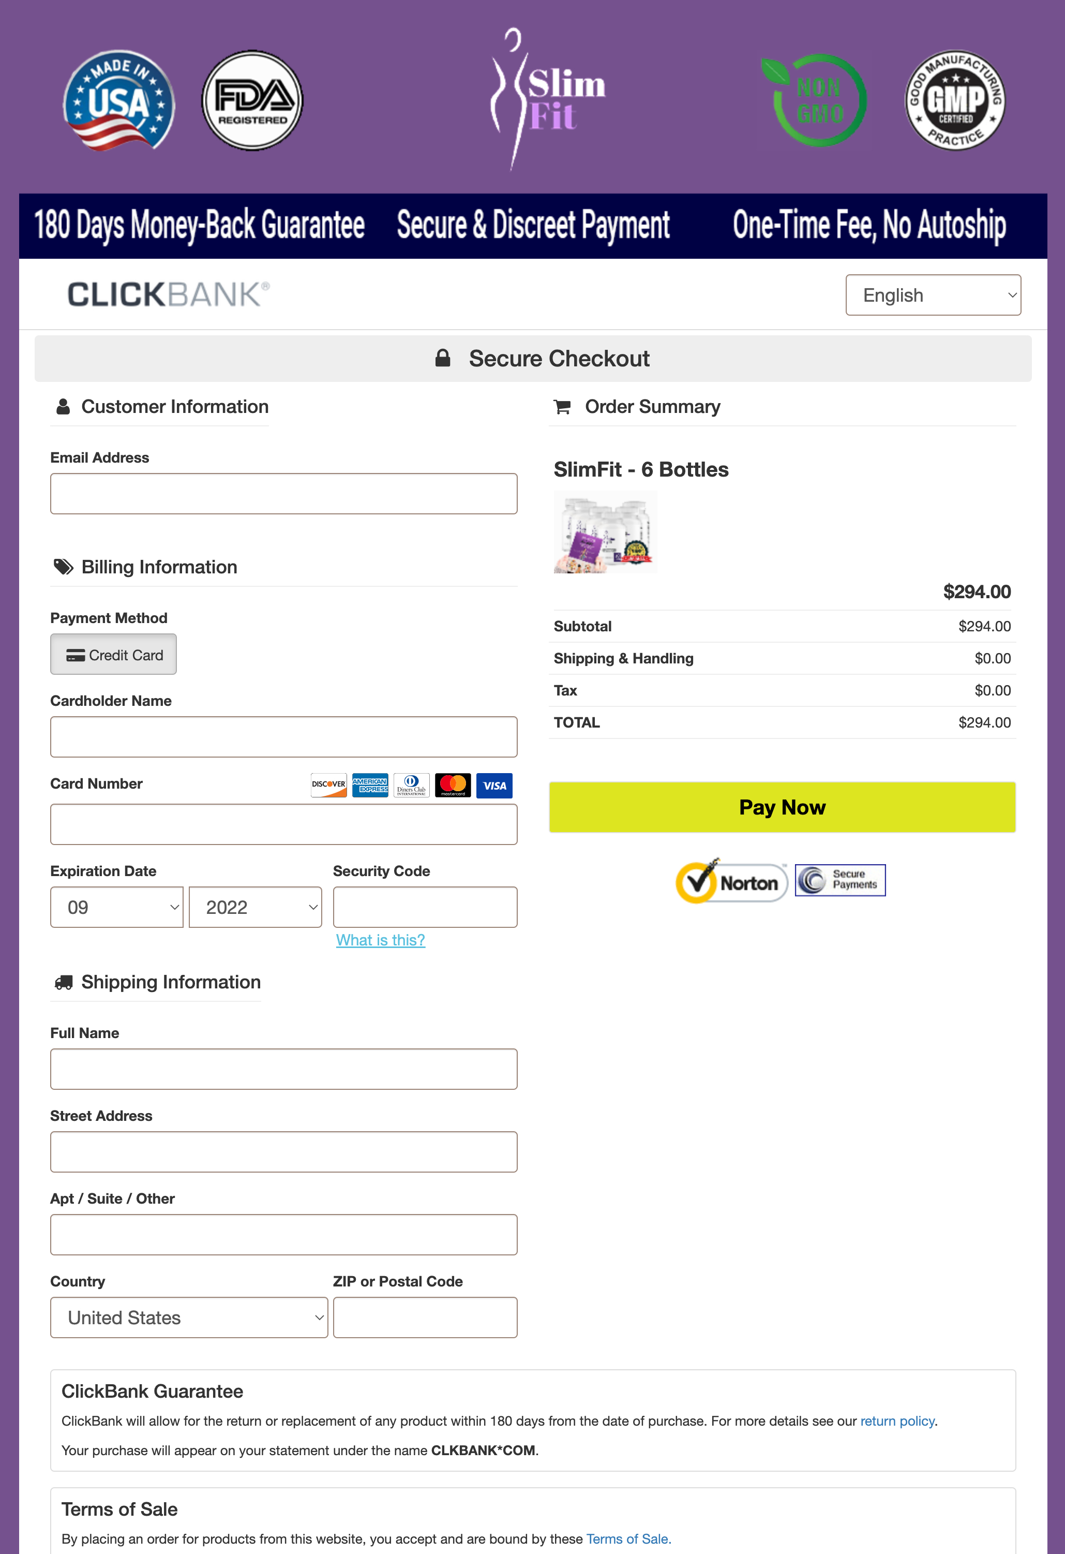The width and height of the screenshot is (1065, 1554).
Task: Click the American Express icon
Action: pyautogui.click(x=370, y=786)
